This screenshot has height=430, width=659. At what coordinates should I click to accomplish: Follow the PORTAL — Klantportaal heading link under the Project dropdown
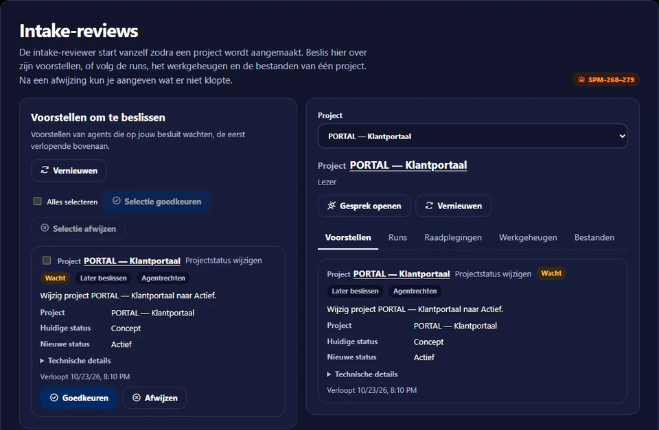click(408, 165)
